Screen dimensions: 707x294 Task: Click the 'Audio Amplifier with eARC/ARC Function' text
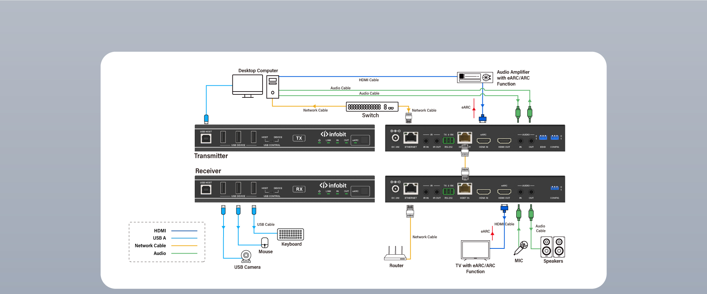(x=513, y=78)
